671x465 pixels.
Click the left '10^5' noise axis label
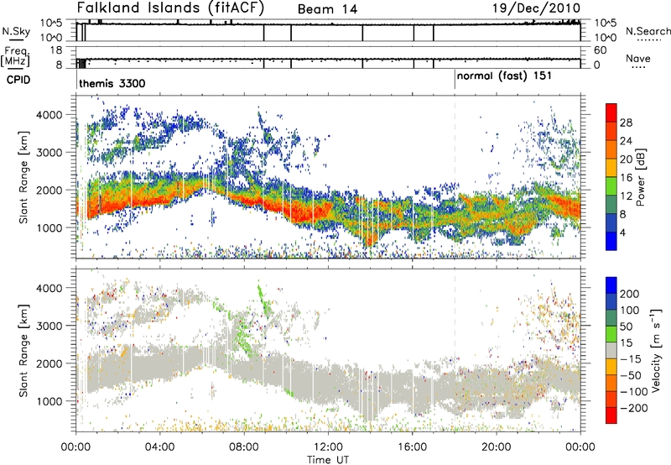(52, 24)
